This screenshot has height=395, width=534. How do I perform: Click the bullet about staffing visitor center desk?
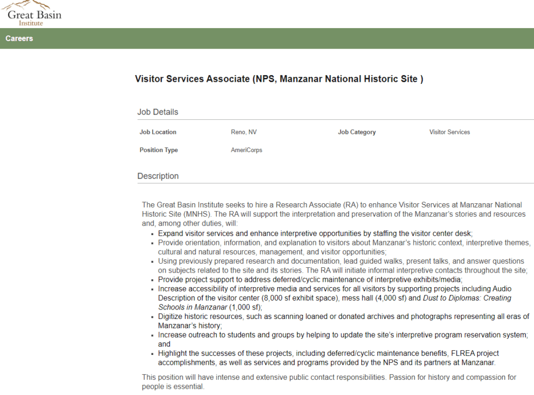click(315, 233)
